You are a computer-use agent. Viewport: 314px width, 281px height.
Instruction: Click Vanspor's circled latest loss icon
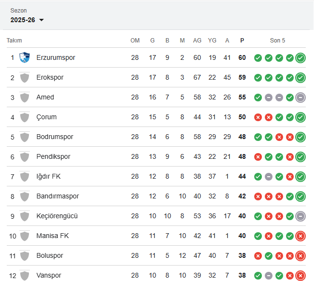(x=300, y=276)
